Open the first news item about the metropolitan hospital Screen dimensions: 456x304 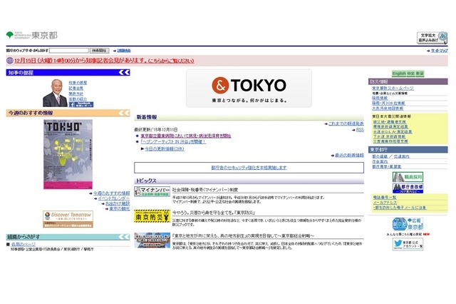186,136
